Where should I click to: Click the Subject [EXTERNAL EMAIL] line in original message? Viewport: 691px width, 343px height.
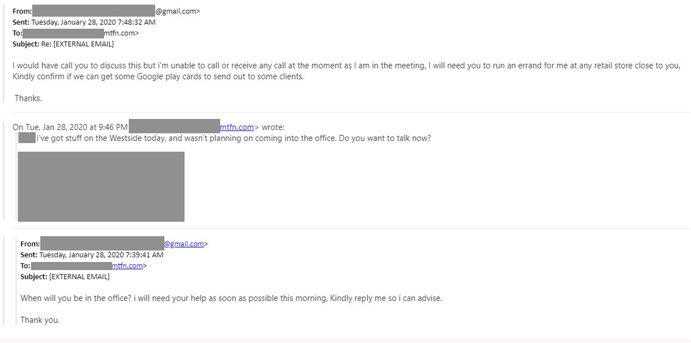click(65, 276)
